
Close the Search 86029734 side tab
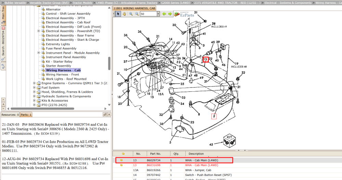[x=3, y=28]
